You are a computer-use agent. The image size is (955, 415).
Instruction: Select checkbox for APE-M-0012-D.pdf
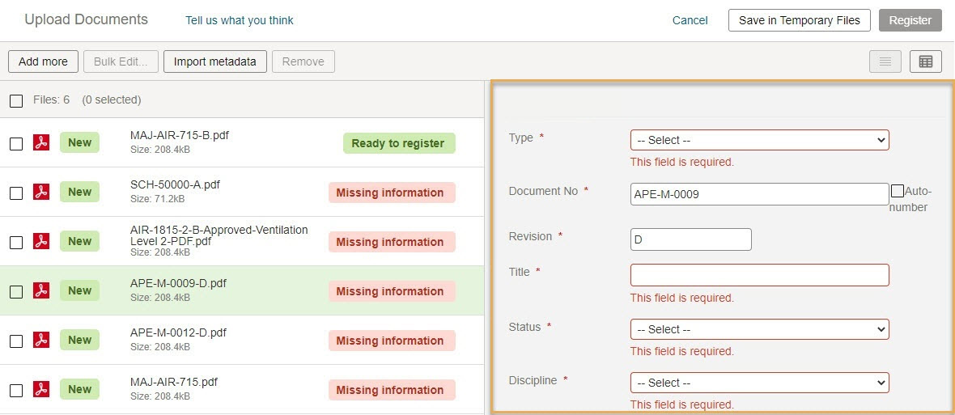point(16,341)
